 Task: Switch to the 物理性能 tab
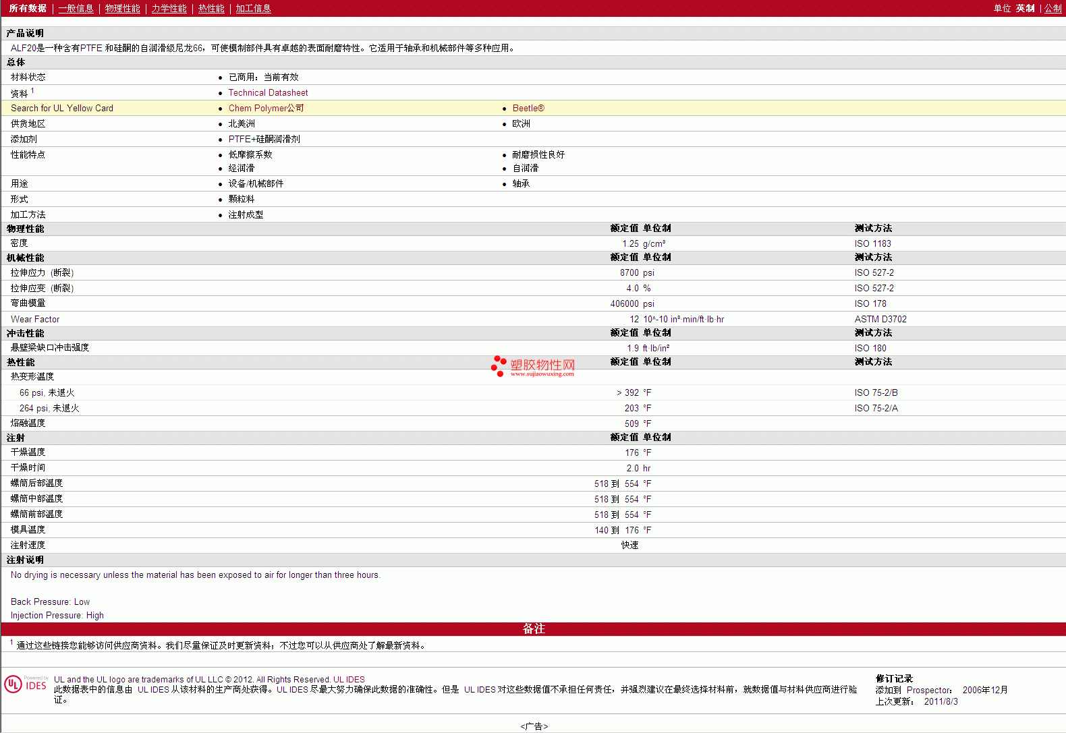(122, 8)
